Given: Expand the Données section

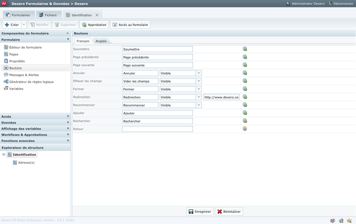Looking at the screenshot, I should point(35,122).
